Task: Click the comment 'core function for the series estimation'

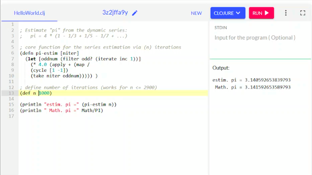Action: [x=101, y=47]
